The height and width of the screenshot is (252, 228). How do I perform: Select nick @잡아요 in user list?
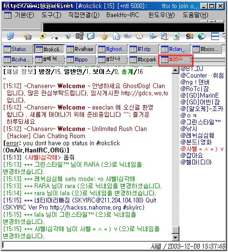coord(192,155)
